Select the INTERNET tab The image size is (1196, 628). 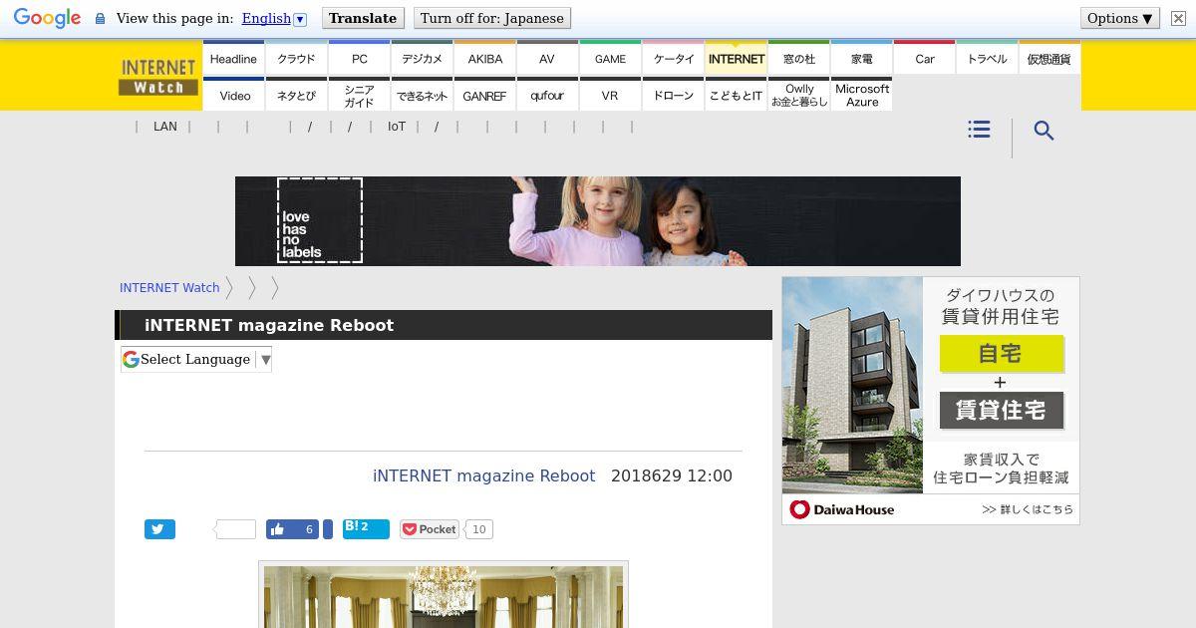pos(736,59)
